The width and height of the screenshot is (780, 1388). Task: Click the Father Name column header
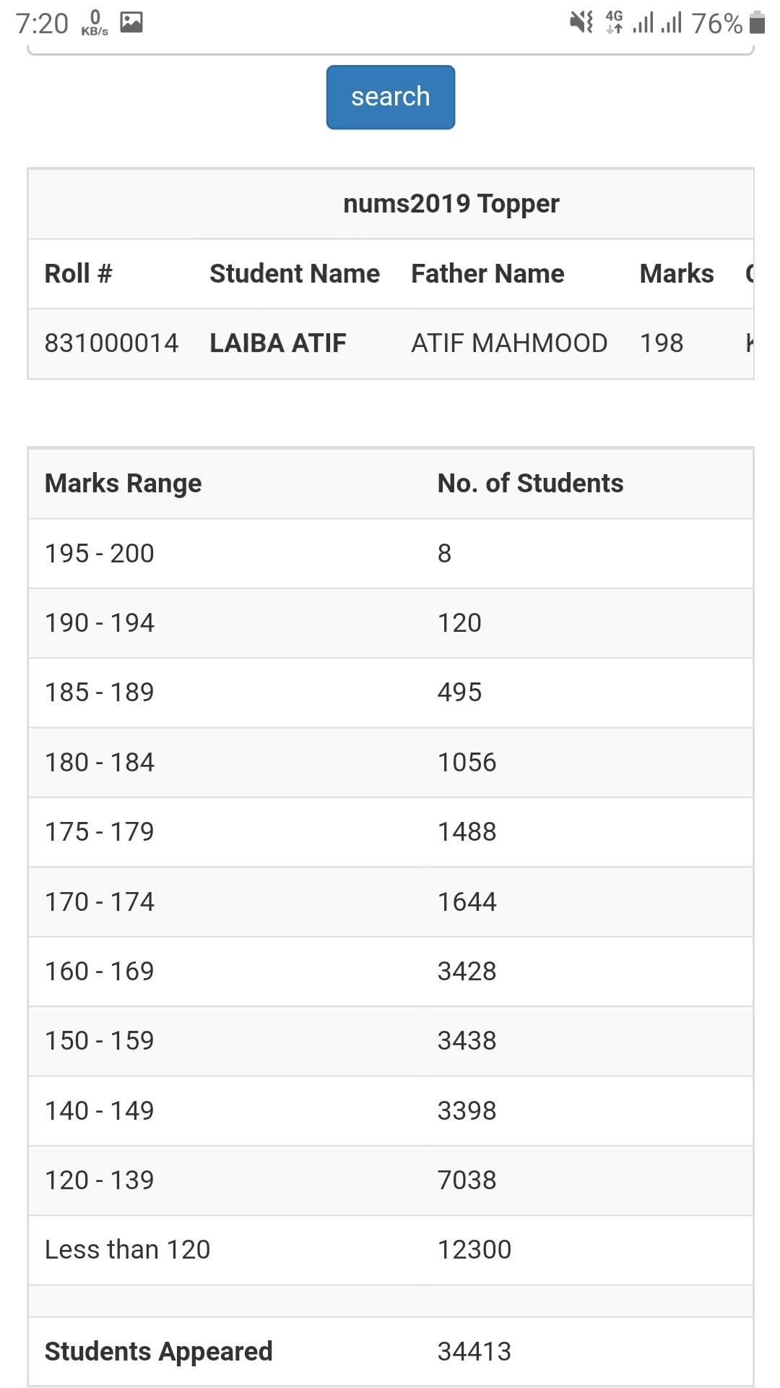coord(487,273)
